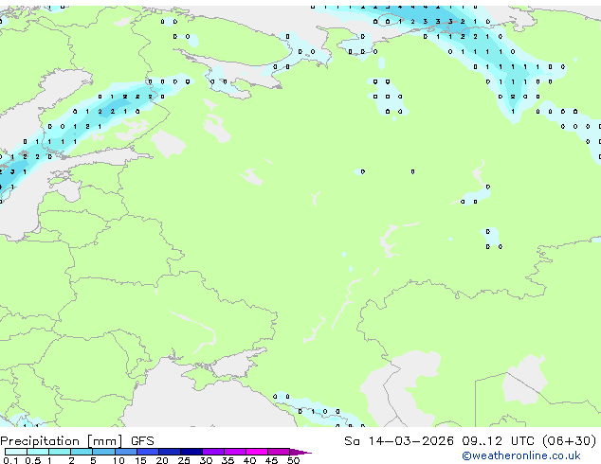601x464 pixels.
Task: Click the 0.5 to 1 mm legend swatch
Action: [x=38, y=452]
